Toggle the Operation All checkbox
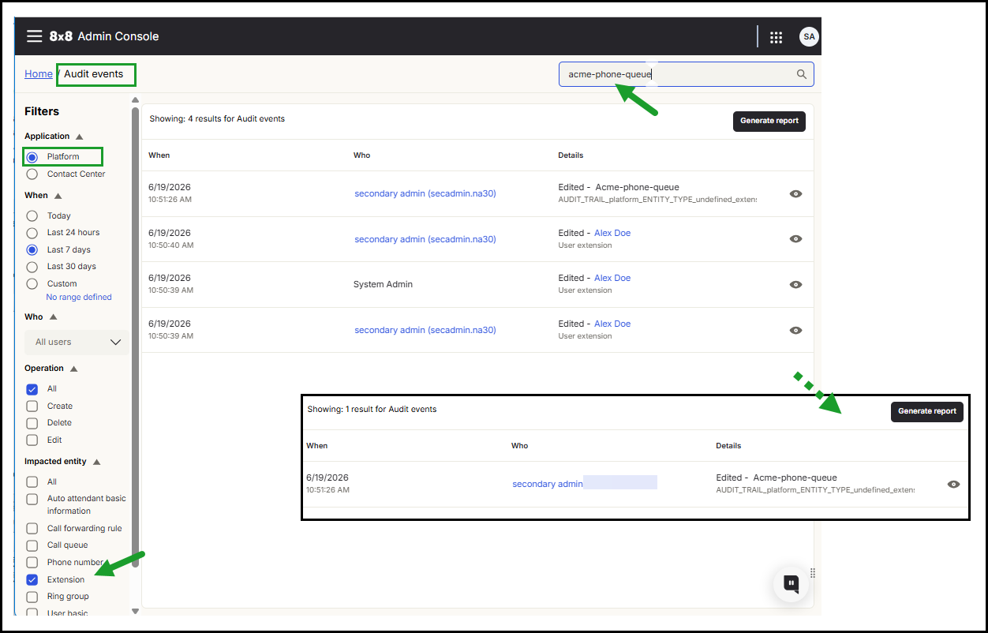 click(x=32, y=389)
